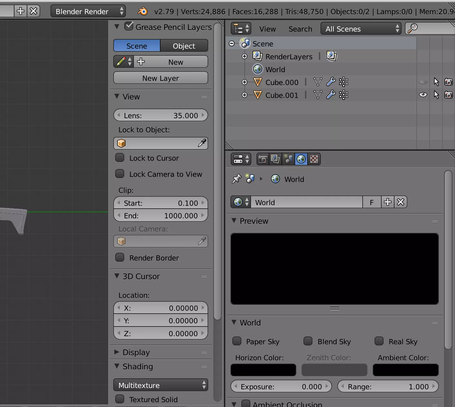Open the Horizon Color swatch
The image size is (455, 407).
point(263,370)
